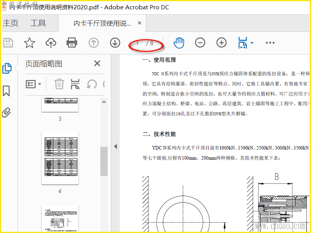Viewport: 311px width, 233px height.
Task: Go to next page with down arrow
Action: pos(115,43)
